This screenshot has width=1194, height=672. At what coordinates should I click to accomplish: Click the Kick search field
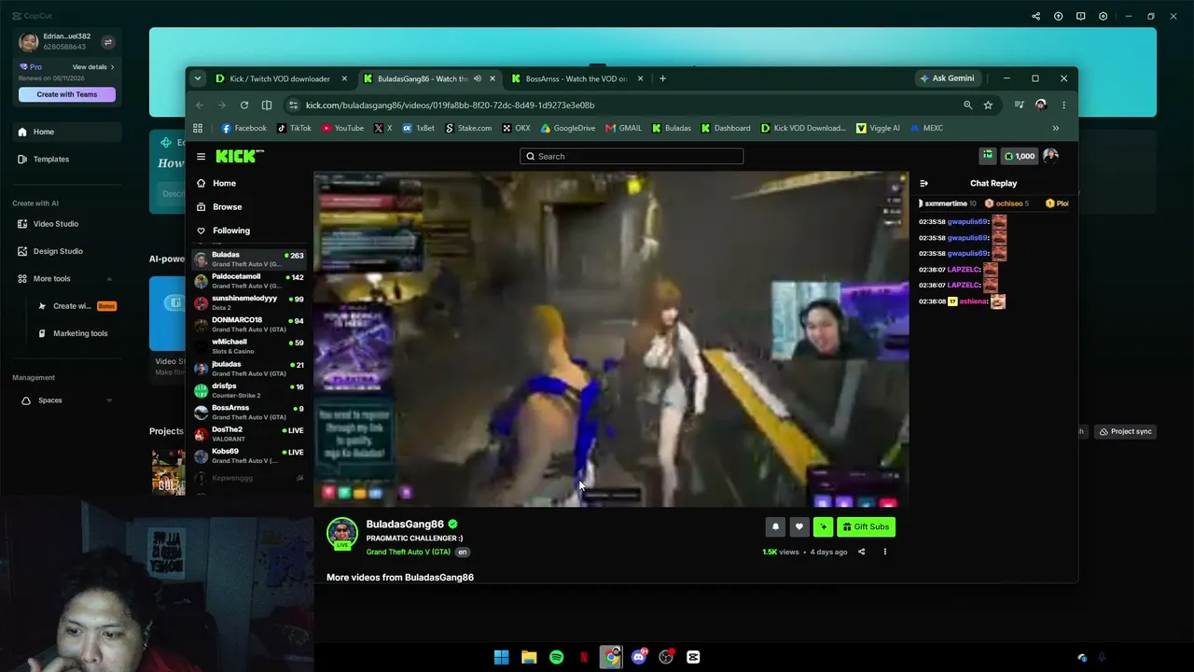point(632,157)
